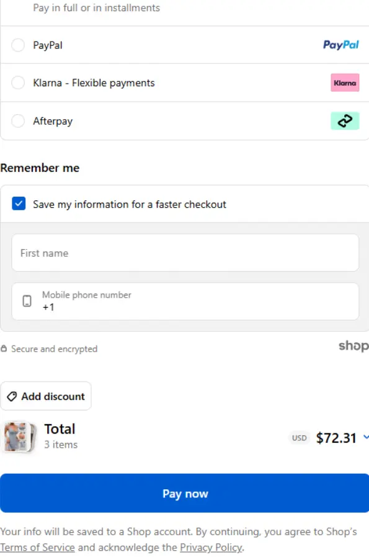Click the green Afterpay logo icon
Screen dimensions: 369x560
tap(345, 121)
